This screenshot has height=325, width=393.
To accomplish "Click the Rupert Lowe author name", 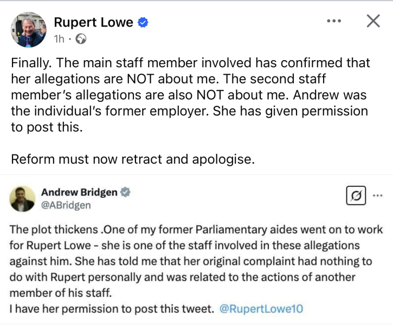I will tap(93, 22).
